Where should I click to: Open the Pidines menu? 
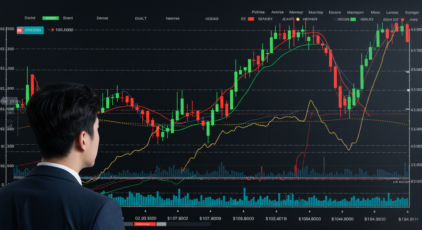(258, 12)
